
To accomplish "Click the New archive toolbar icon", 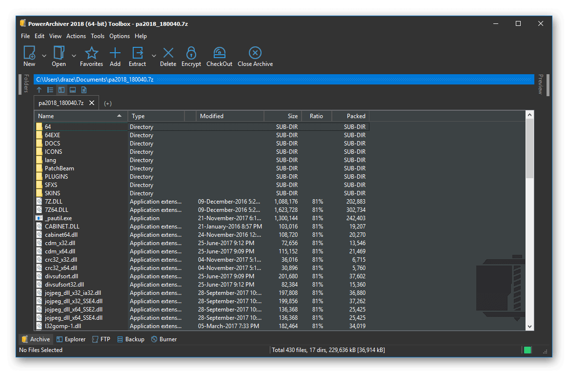I will click(29, 53).
